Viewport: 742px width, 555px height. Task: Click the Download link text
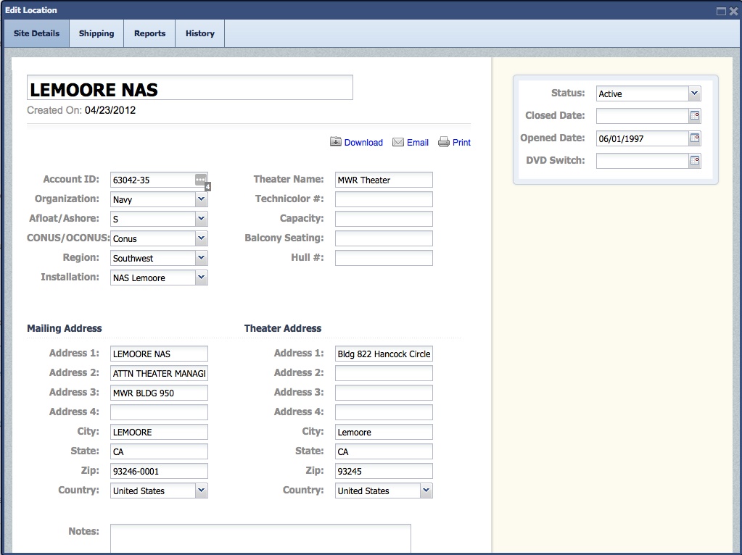coord(363,143)
